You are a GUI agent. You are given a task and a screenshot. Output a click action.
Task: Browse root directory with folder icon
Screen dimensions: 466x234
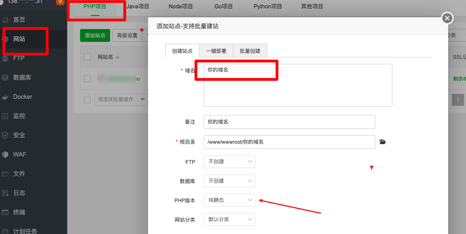click(x=382, y=142)
